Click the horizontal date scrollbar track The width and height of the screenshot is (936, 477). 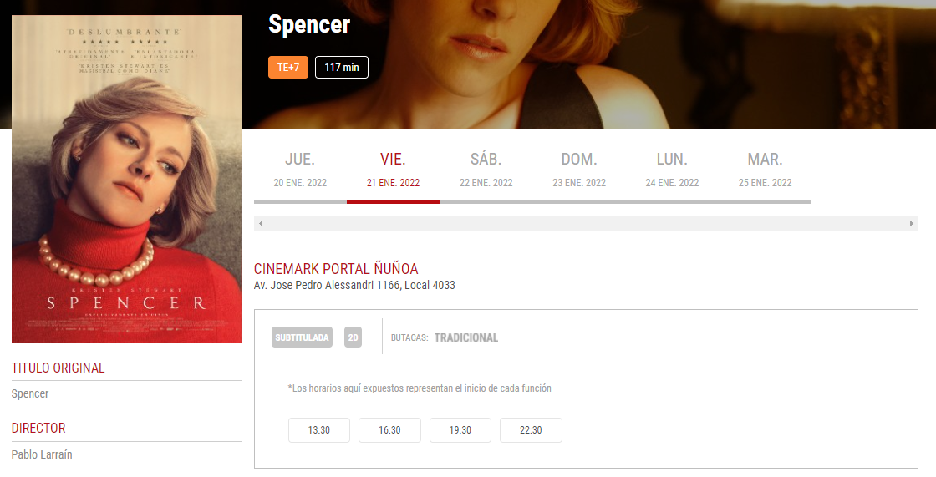[x=586, y=223]
